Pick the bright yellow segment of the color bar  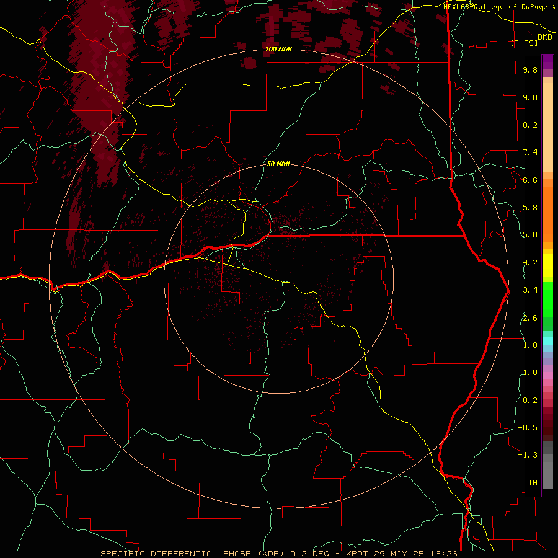[x=547, y=265]
